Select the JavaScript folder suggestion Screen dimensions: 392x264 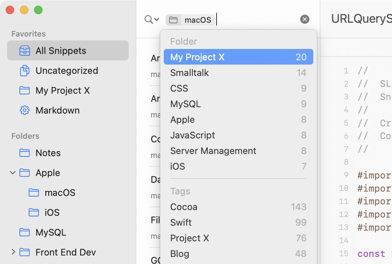coord(238,135)
